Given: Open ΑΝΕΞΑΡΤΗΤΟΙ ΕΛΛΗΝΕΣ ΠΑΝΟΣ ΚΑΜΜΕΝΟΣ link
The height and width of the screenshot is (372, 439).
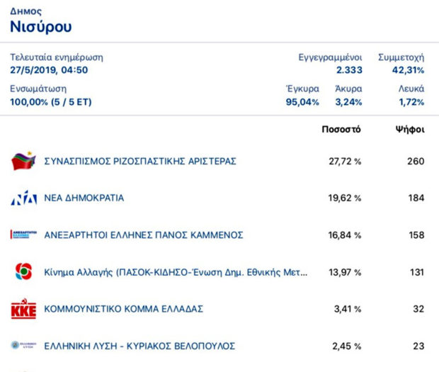Looking at the screenshot, I should 144,235.
